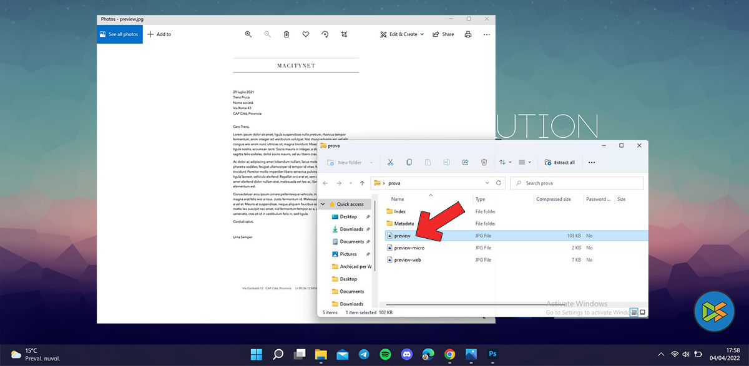Click See all photos button
The image size is (749, 366).
coord(119,34)
